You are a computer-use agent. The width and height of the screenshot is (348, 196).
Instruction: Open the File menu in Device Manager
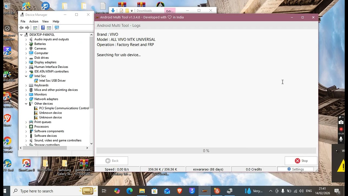23,22
